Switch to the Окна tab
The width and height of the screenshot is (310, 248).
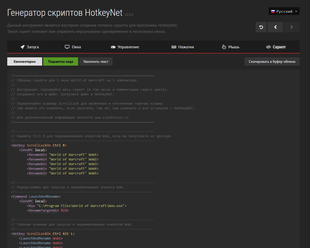tap(73, 47)
